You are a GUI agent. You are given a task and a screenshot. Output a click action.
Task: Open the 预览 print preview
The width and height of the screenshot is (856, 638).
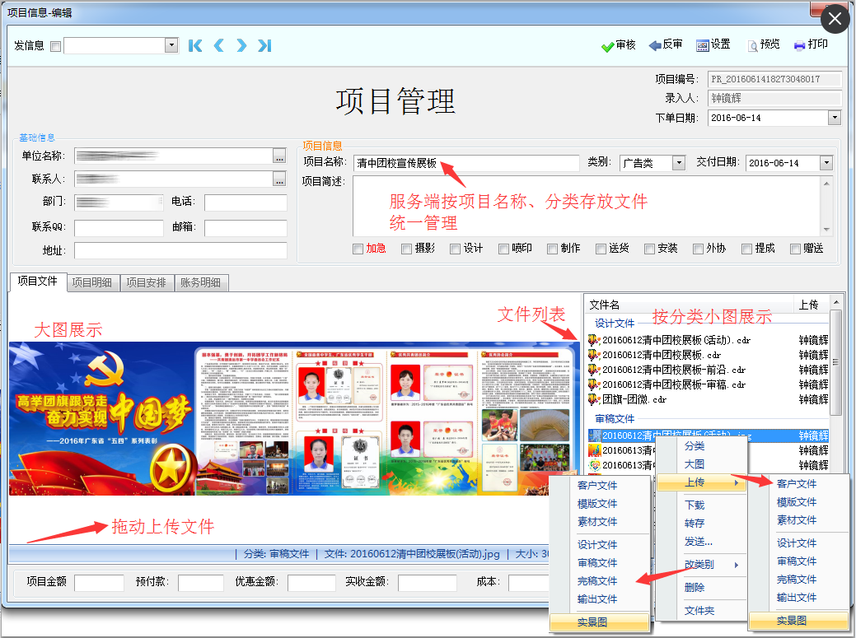coord(763,44)
